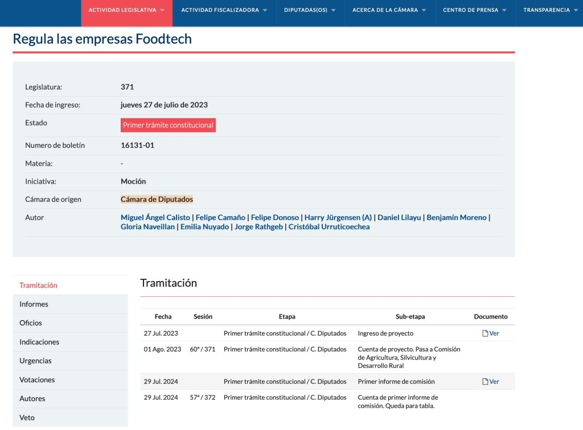583x430 pixels.
Task: Expand the Diputadas(os) menu
Action: click(x=310, y=10)
